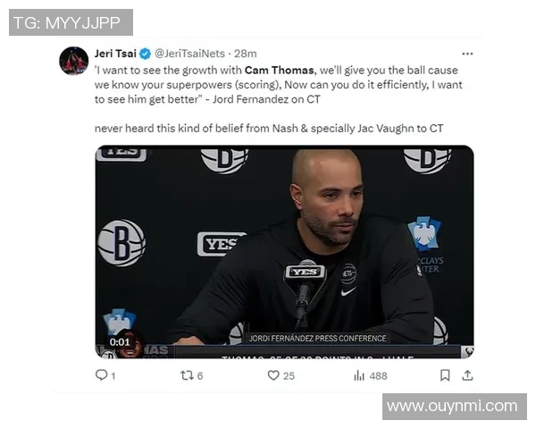Like the tweet with the heart icon

click(x=273, y=375)
